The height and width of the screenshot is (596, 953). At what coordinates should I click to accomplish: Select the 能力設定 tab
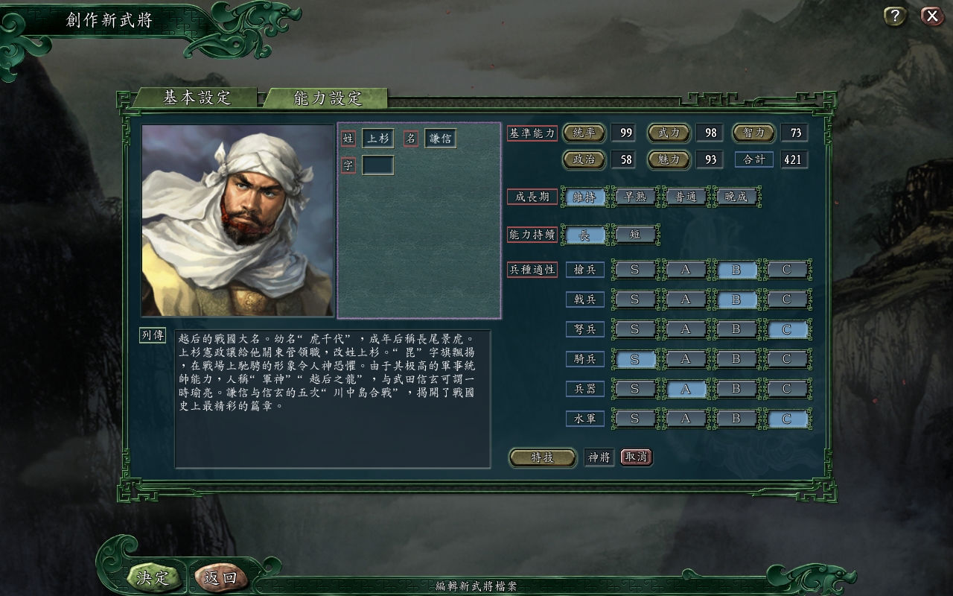pyautogui.click(x=327, y=98)
